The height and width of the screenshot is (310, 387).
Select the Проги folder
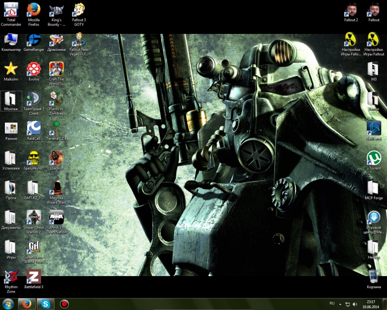[x=11, y=190]
